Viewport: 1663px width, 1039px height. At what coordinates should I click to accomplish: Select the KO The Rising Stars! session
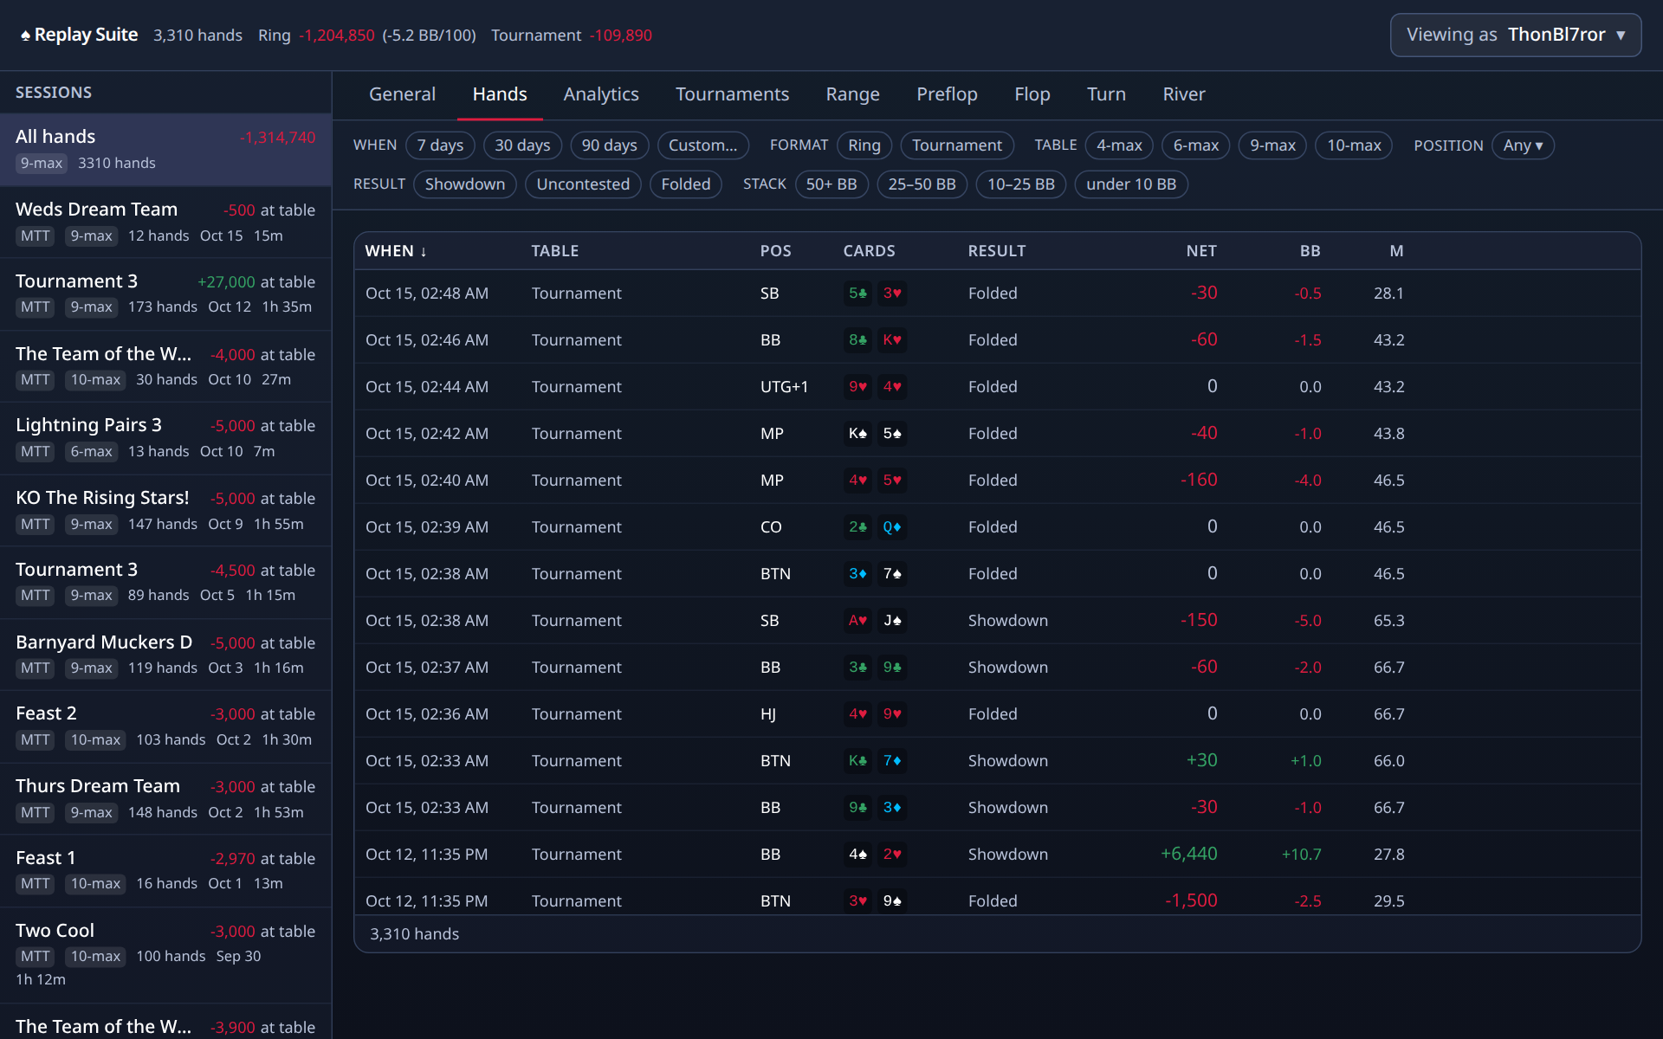pyautogui.click(x=165, y=511)
